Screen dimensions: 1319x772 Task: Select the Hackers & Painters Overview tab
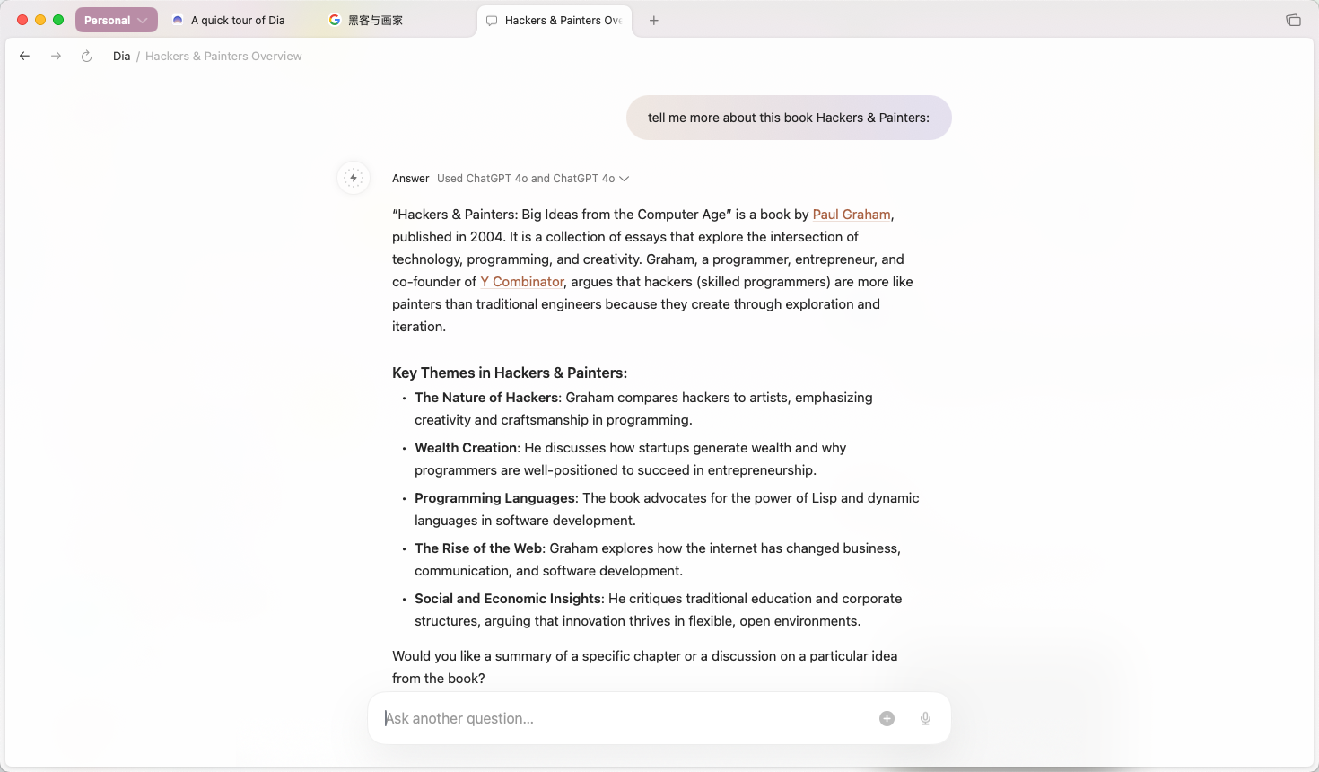(x=555, y=21)
